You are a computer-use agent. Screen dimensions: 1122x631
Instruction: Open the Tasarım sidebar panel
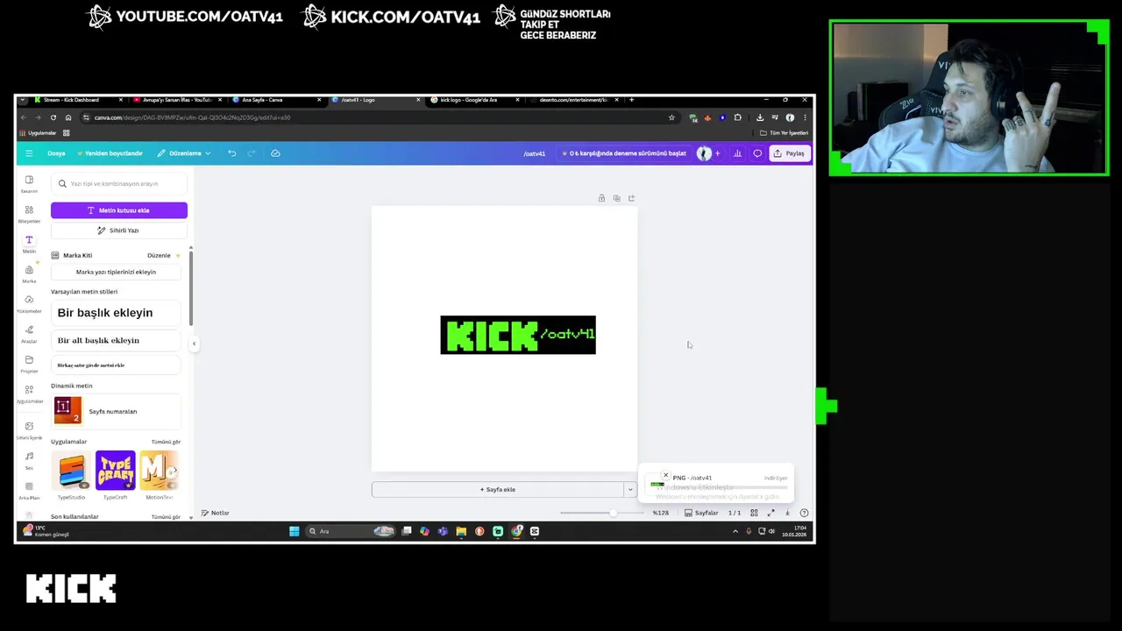tap(29, 183)
